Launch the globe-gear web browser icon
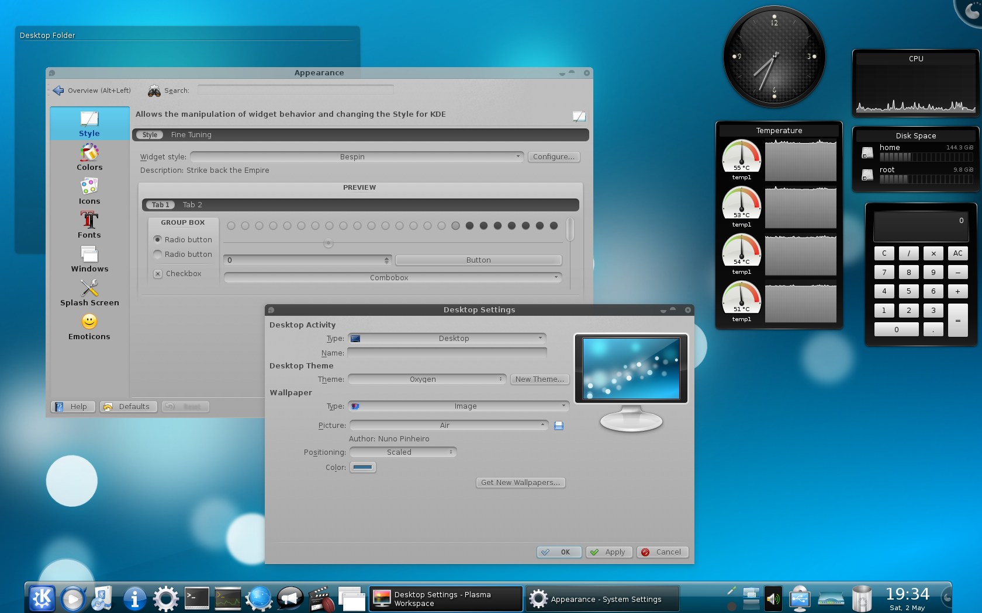Image resolution: width=982 pixels, height=613 pixels. 259,598
